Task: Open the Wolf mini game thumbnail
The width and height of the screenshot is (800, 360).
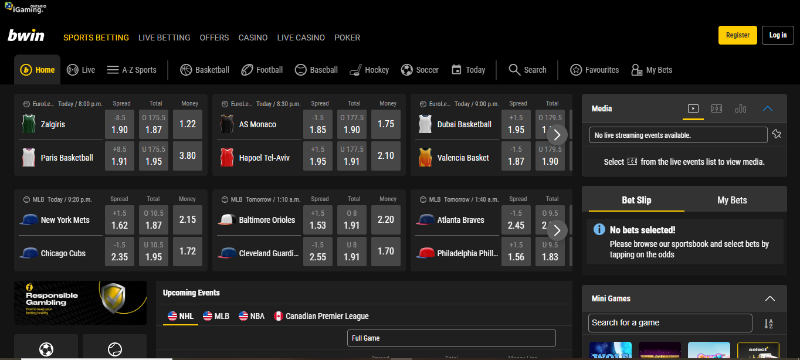Action: pos(610,351)
